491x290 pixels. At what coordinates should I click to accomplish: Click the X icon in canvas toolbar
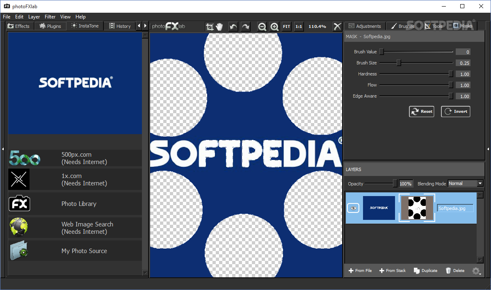pos(337,27)
